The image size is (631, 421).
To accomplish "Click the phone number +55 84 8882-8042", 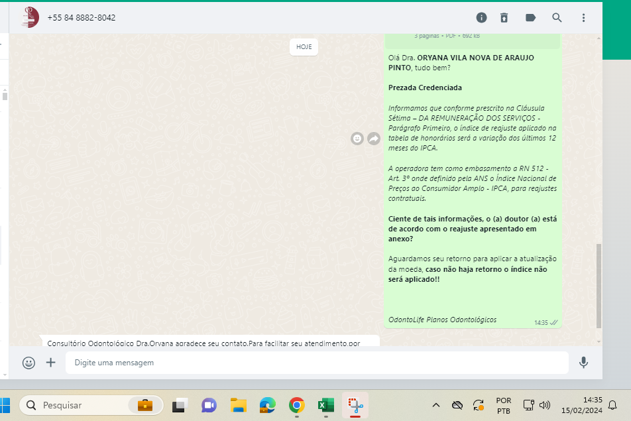I will point(82,18).
